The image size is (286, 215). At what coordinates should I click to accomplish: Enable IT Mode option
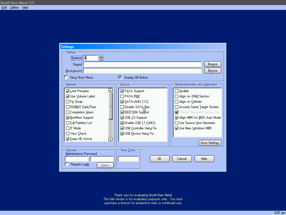click(x=68, y=128)
